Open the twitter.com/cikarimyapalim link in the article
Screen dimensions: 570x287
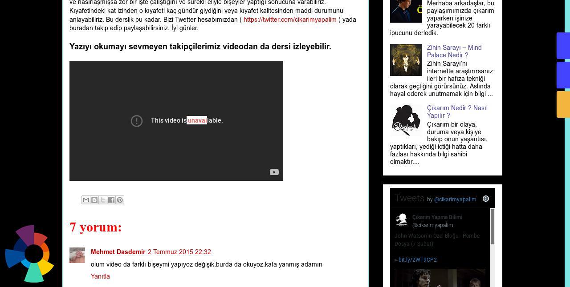[290, 20]
